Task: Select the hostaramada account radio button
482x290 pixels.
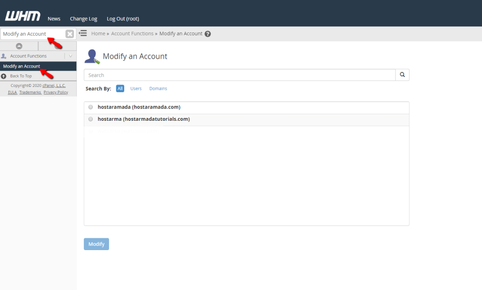Action: (x=90, y=107)
